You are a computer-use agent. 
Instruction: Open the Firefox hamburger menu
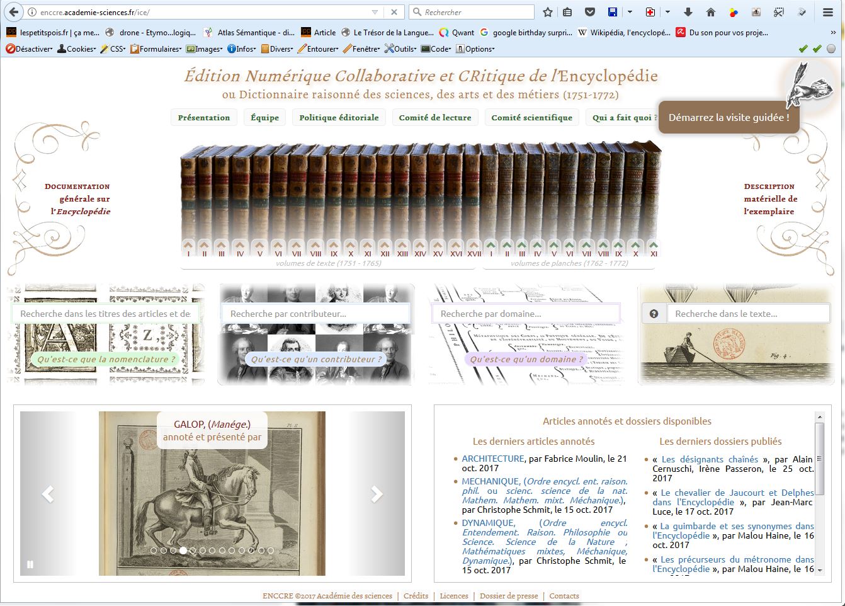828,12
